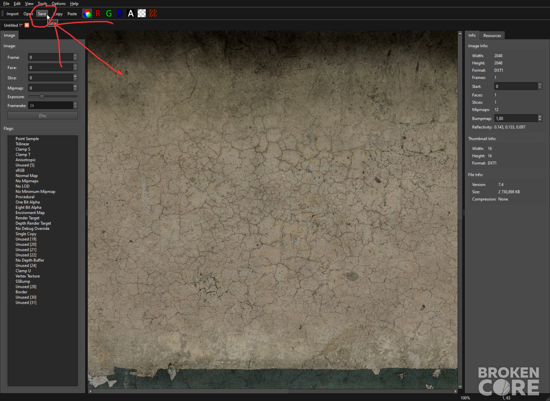
Task: Enable the Trilinear flag
Action: pyautogui.click(x=22, y=144)
